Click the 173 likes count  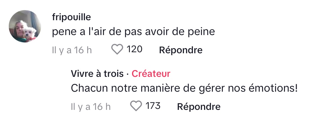[x=153, y=106]
